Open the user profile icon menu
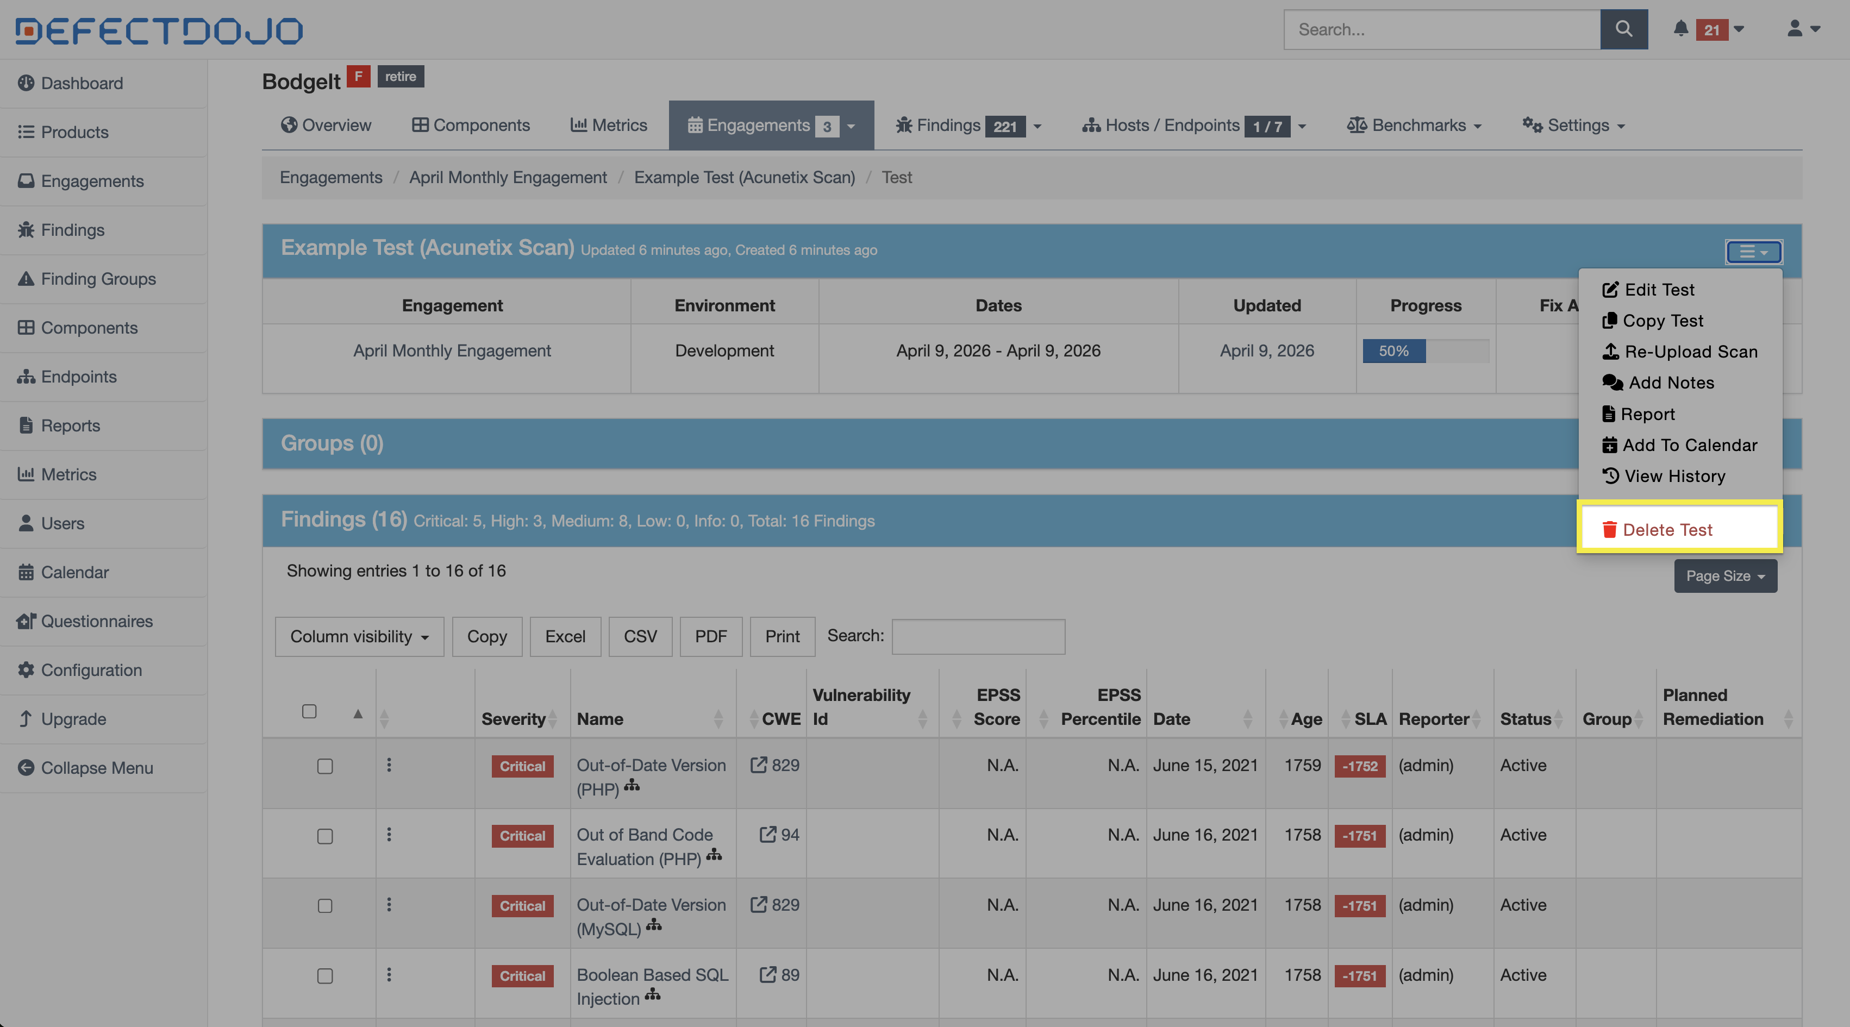 coord(1795,29)
